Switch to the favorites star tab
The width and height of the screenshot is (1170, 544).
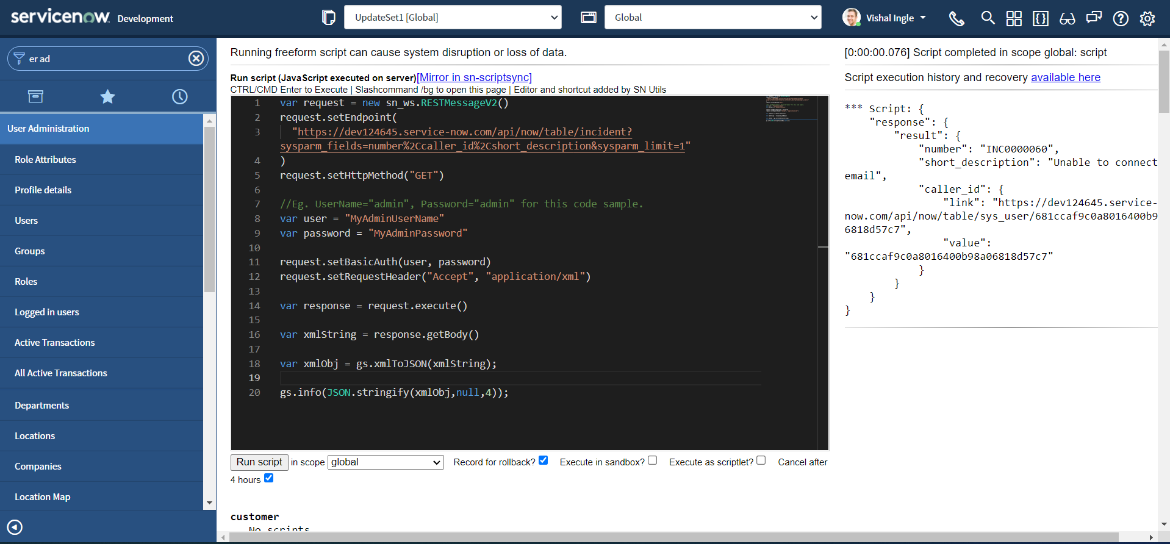click(x=107, y=96)
